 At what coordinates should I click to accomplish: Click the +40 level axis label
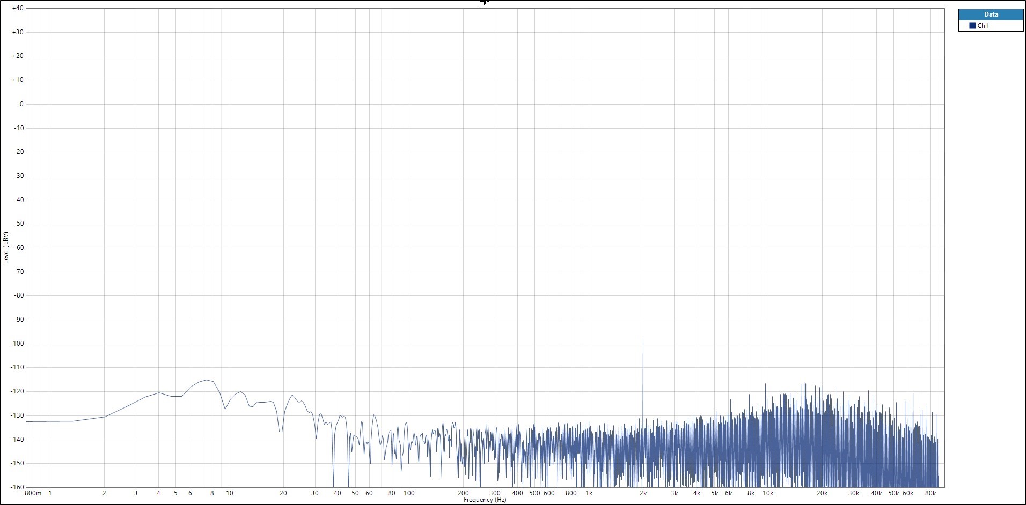pyautogui.click(x=17, y=8)
